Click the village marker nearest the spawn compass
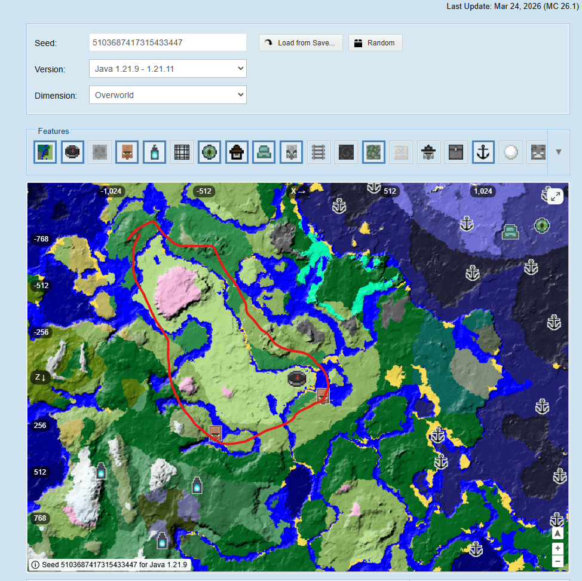The width and height of the screenshot is (582, 581). [323, 395]
